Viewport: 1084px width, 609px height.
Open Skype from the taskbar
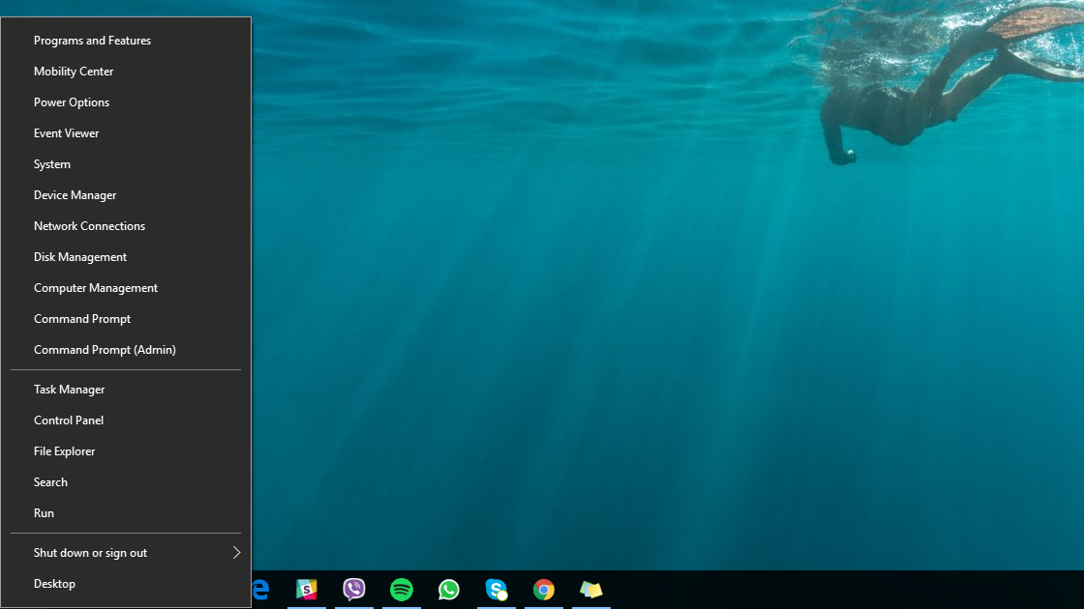(497, 590)
